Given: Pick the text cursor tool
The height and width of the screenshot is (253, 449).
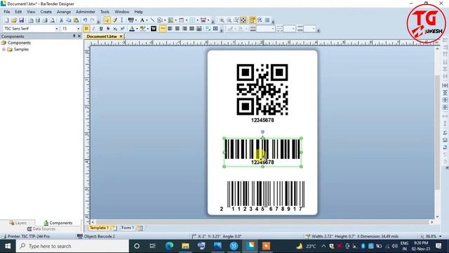Looking at the screenshot, I should click(x=121, y=20).
